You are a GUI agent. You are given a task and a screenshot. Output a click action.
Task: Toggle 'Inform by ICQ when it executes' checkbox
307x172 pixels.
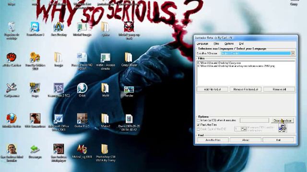point(199,120)
